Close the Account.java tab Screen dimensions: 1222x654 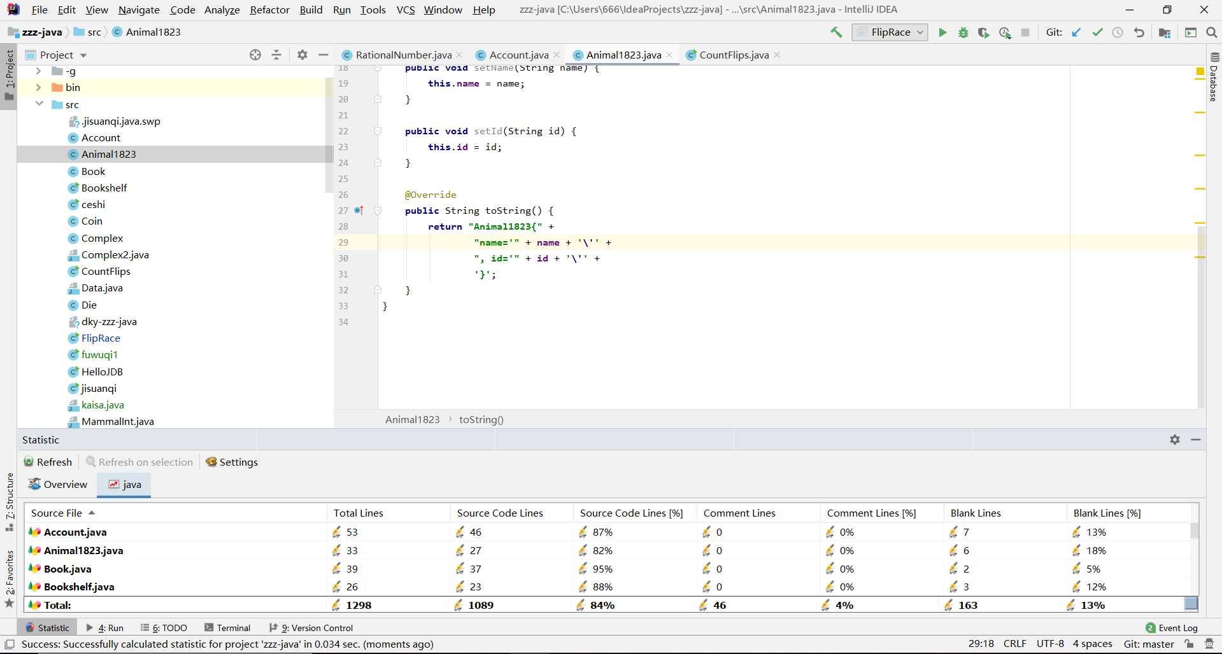557,55
